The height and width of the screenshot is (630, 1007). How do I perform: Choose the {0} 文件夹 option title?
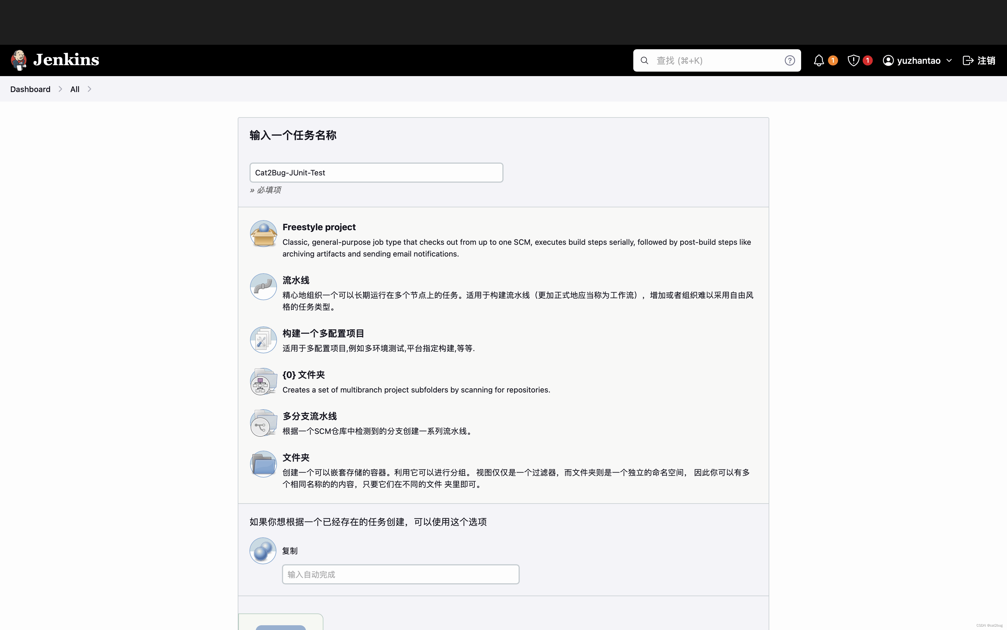[x=303, y=375]
